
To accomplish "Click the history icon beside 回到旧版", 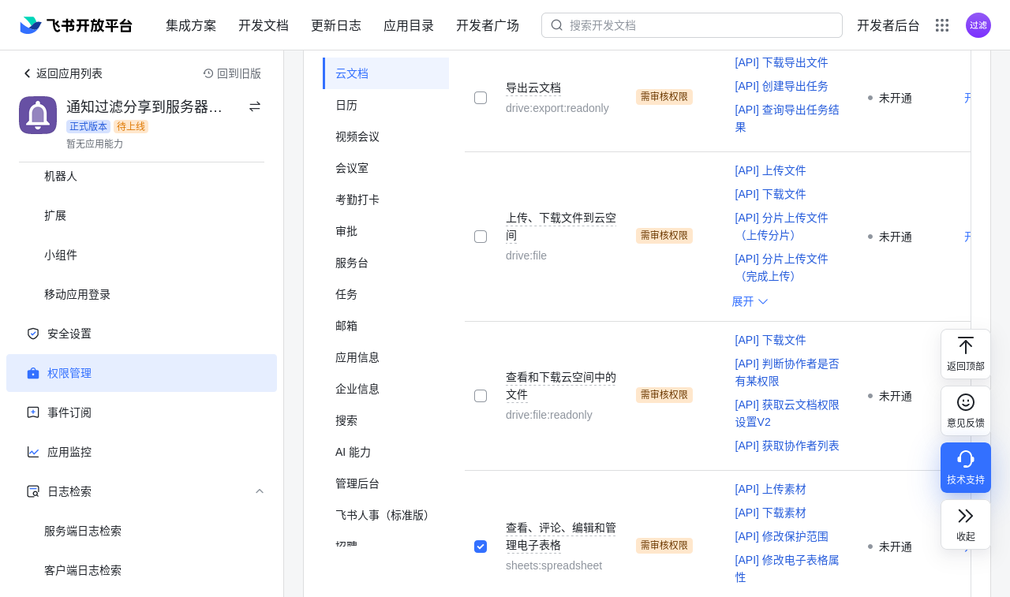I will click(208, 73).
